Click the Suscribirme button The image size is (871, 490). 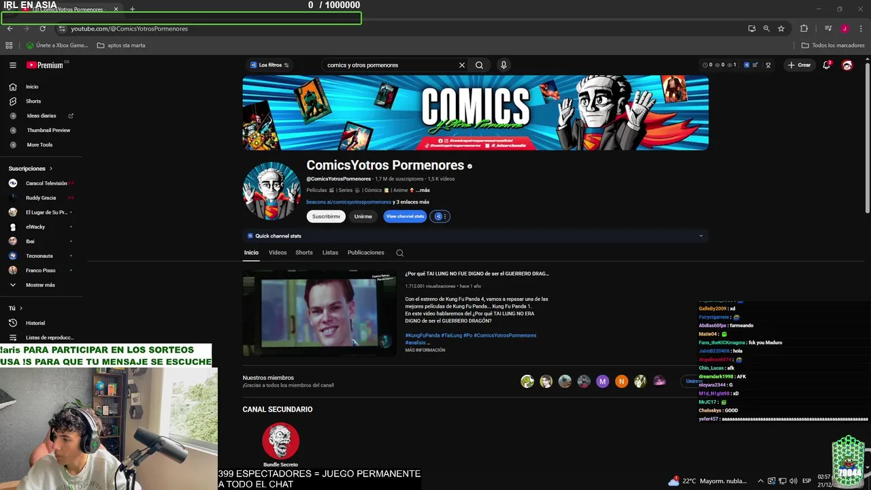326,216
